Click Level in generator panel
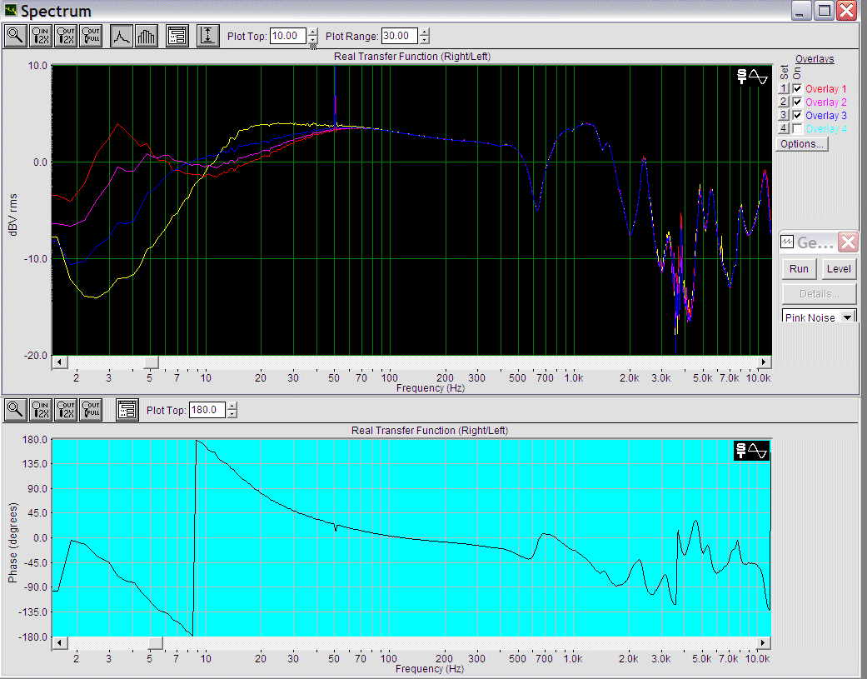This screenshot has width=867, height=679. coord(838,269)
